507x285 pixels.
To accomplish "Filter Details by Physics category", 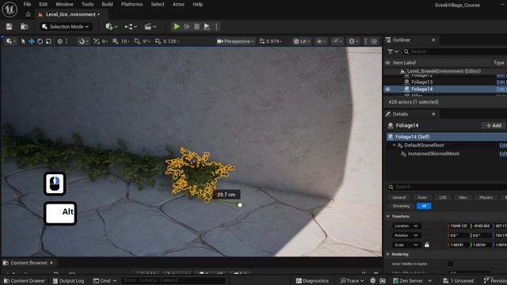I will (x=486, y=197).
